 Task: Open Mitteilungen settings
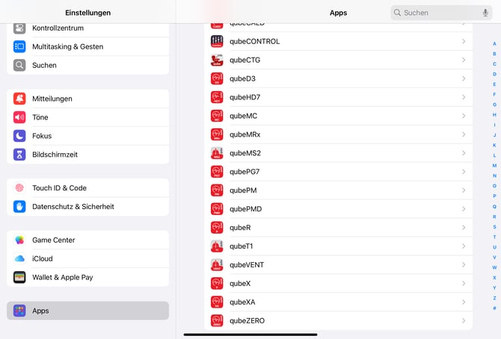click(87, 99)
